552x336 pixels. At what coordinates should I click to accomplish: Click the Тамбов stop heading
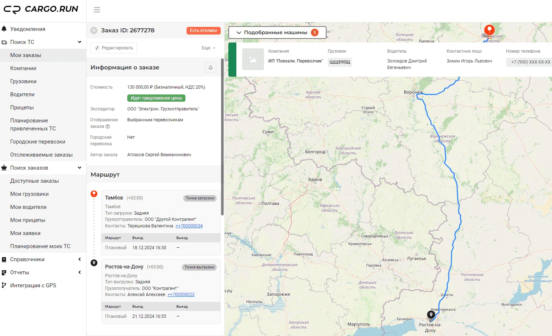point(114,198)
